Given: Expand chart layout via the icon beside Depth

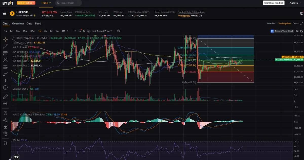Looking at the screenshot, I should click(x=301, y=24).
